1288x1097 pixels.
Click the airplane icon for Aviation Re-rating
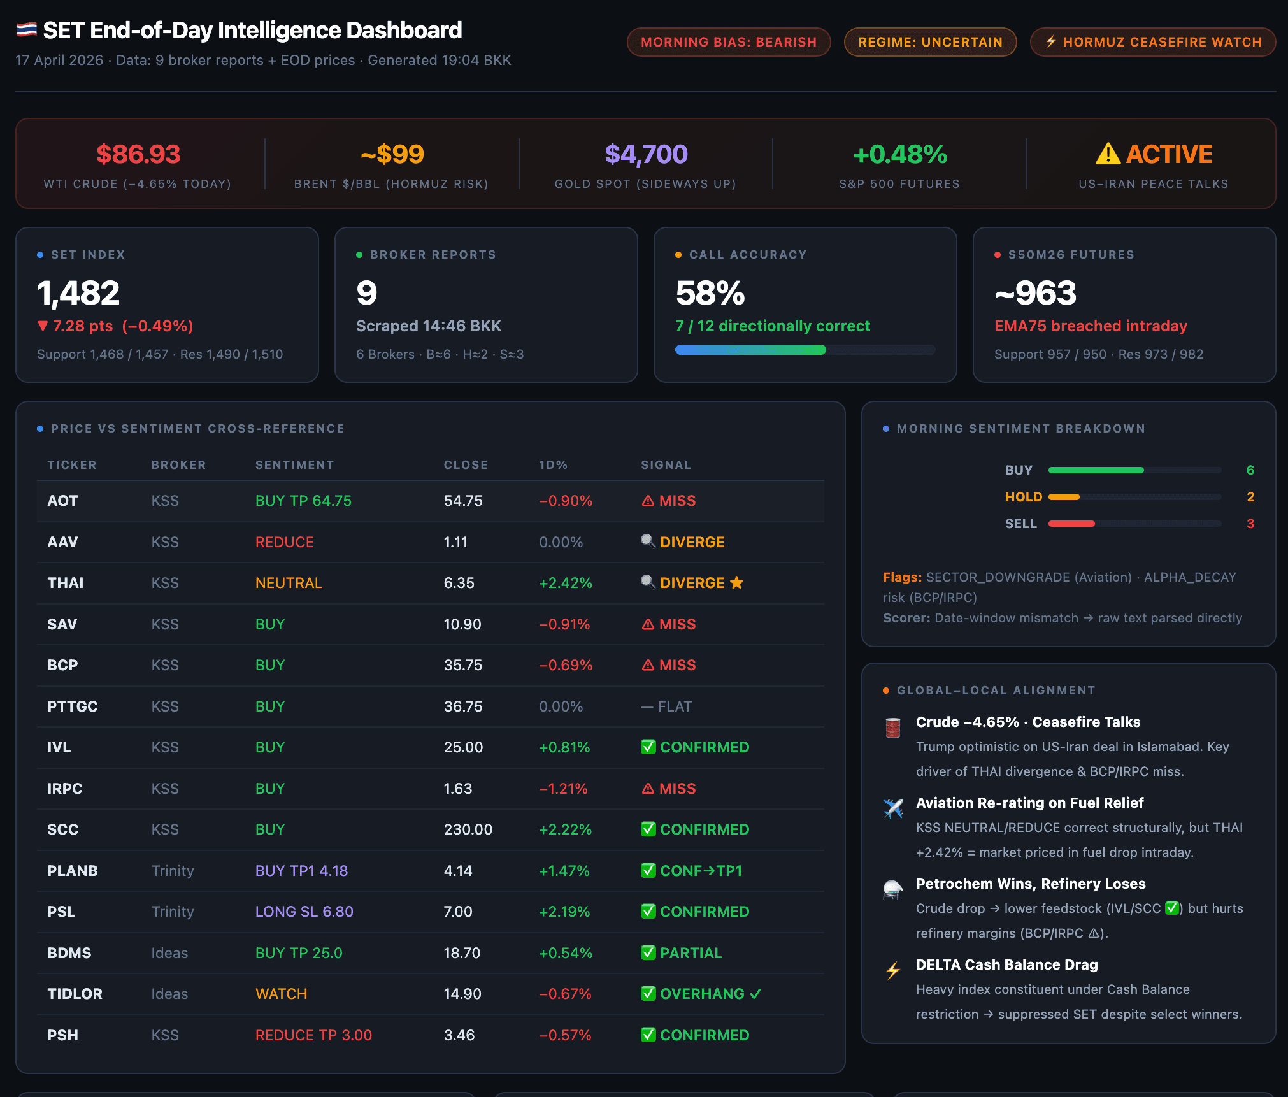pyautogui.click(x=893, y=808)
